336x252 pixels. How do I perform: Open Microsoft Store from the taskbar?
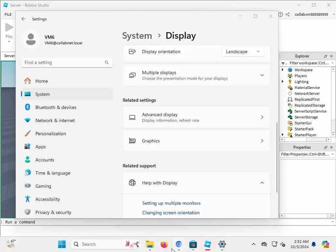193,244
